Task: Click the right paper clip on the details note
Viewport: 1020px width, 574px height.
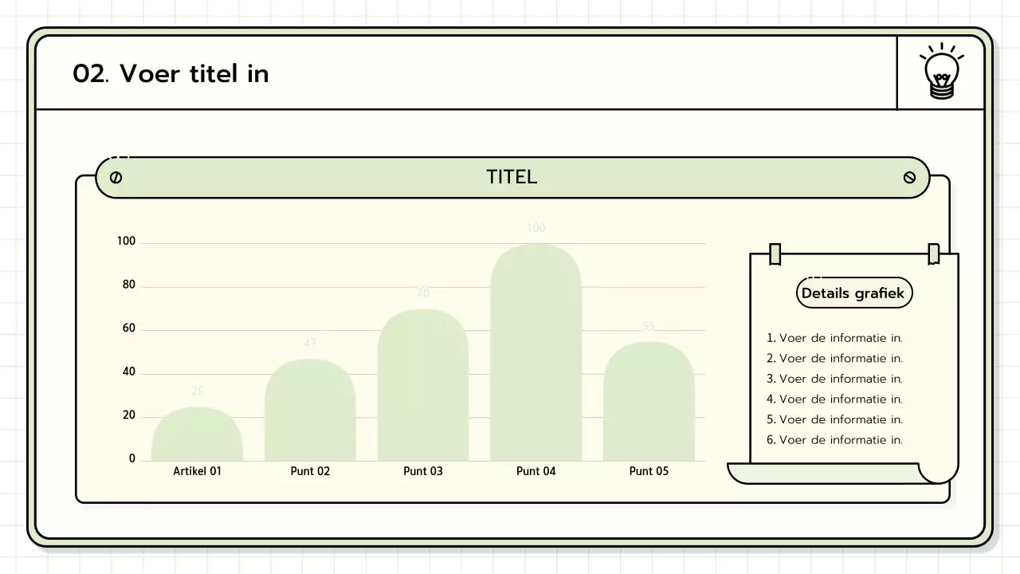Action: click(933, 254)
